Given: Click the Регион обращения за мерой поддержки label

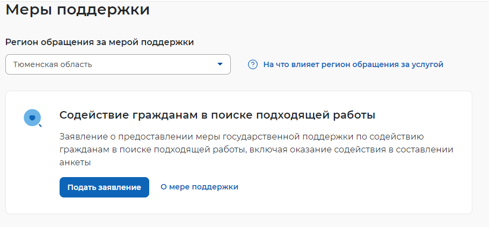Looking at the screenshot, I should [99, 42].
